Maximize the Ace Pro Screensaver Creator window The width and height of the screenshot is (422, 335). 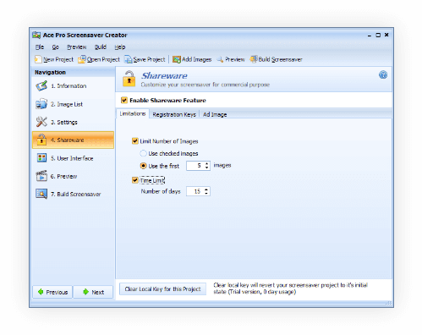pos(378,35)
